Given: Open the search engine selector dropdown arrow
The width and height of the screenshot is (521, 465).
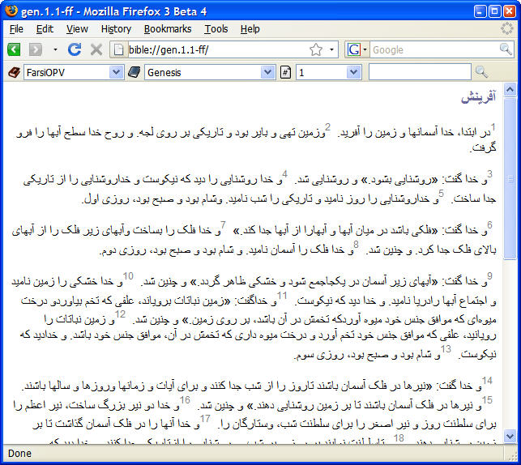Looking at the screenshot, I should [x=365, y=50].
